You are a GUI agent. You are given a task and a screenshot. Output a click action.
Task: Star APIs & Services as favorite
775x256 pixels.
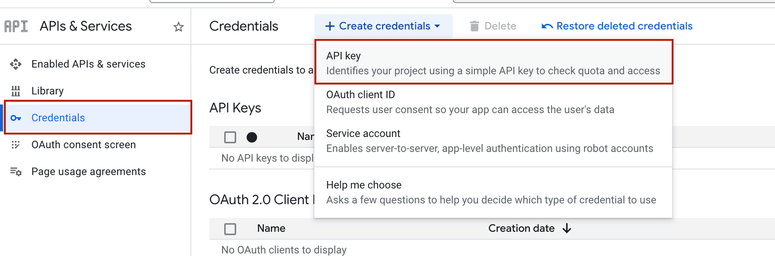click(x=178, y=27)
